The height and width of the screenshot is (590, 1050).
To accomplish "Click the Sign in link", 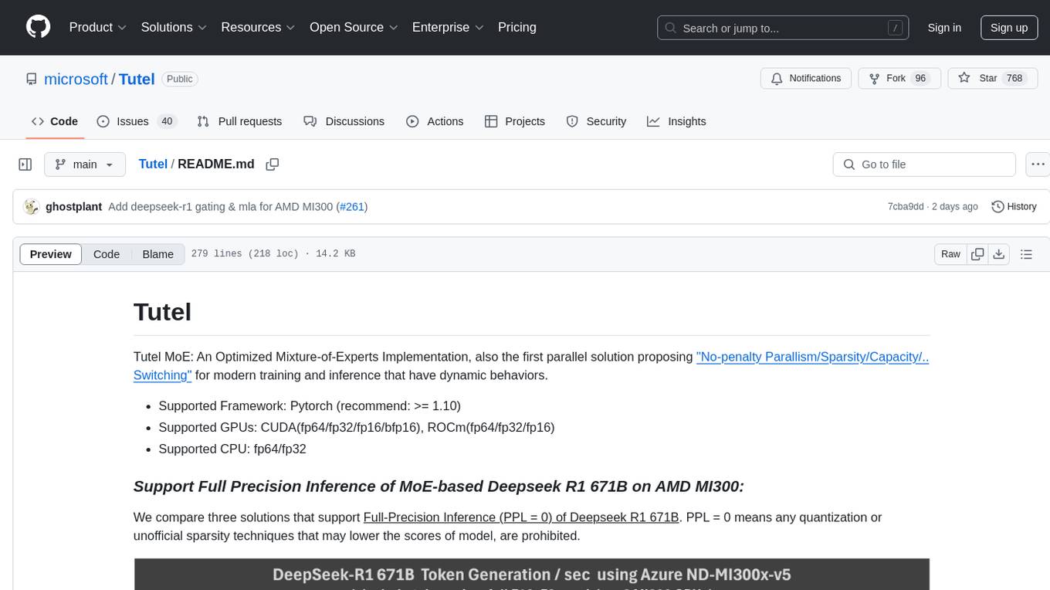I will pyautogui.click(x=944, y=28).
